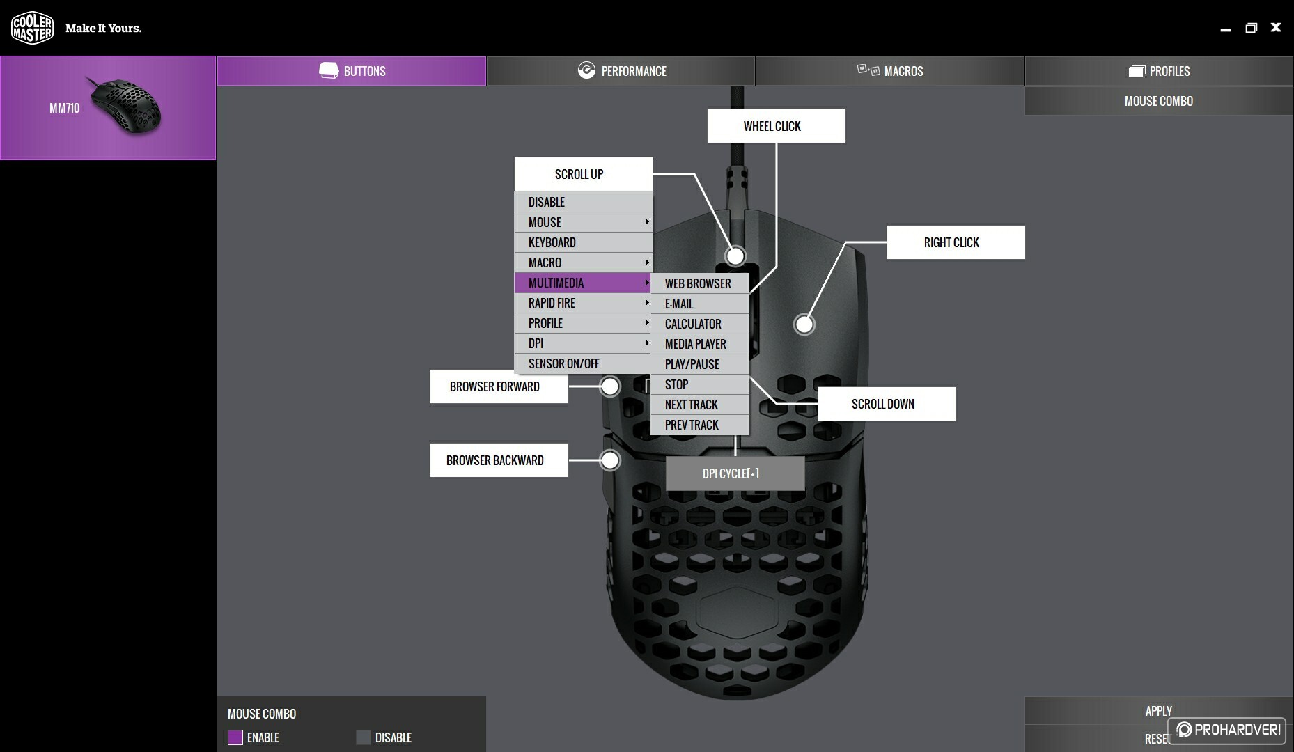Select the highlighted Multimedia menu entry
The width and height of the screenshot is (1294, 752).
pos(584,283)
